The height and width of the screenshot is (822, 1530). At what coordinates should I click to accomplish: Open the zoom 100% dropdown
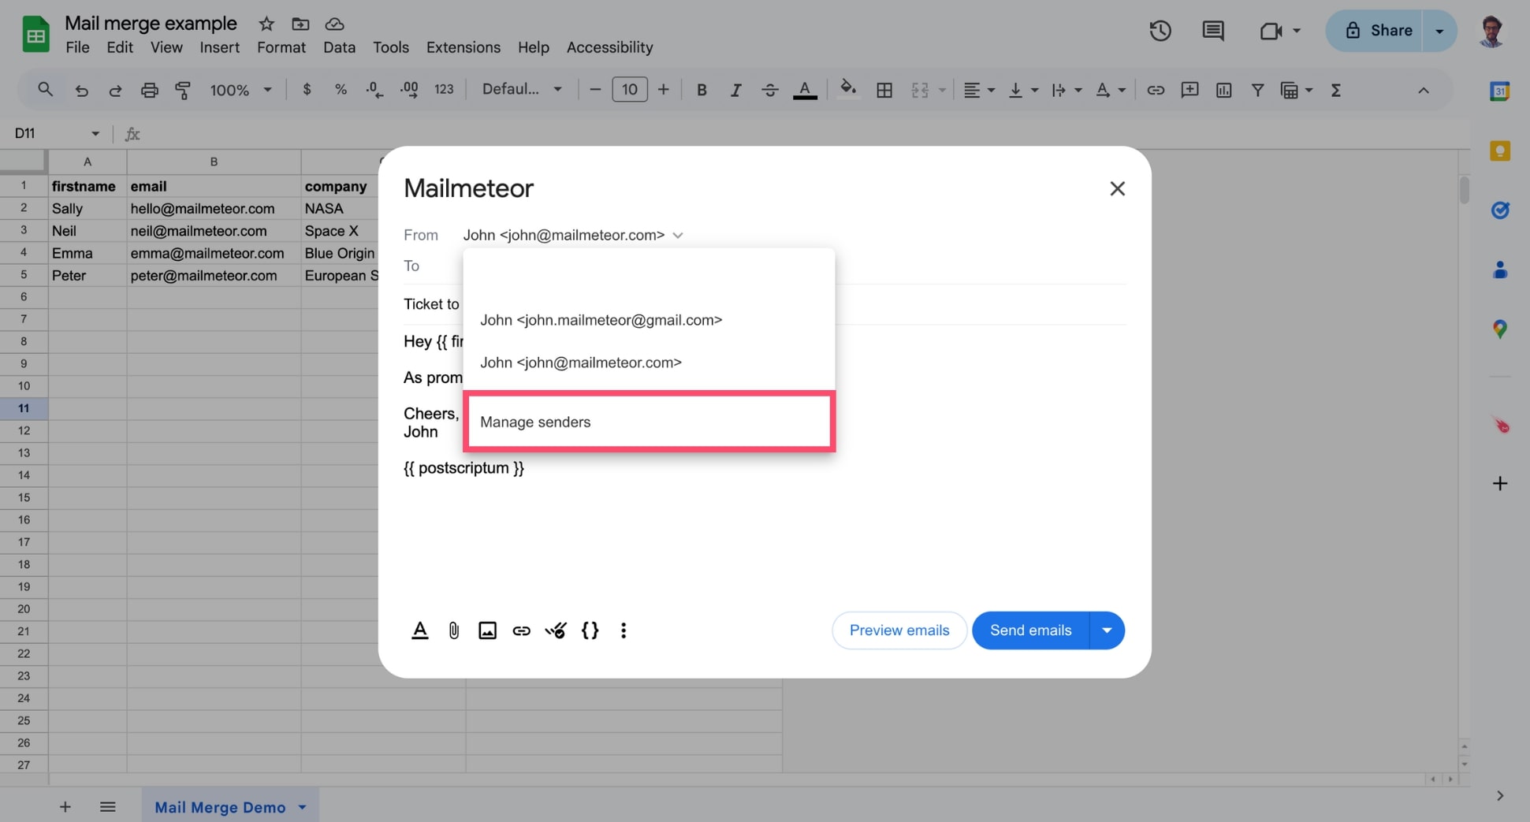[240, 90]
